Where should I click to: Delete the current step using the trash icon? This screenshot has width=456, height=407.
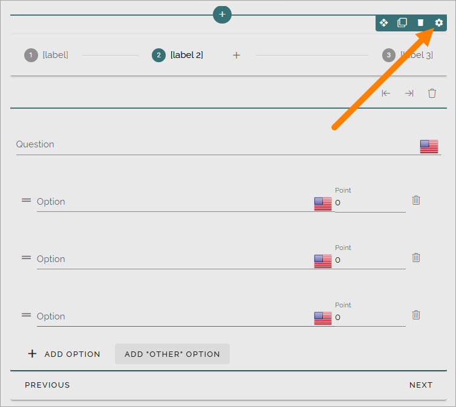point(432,94)
